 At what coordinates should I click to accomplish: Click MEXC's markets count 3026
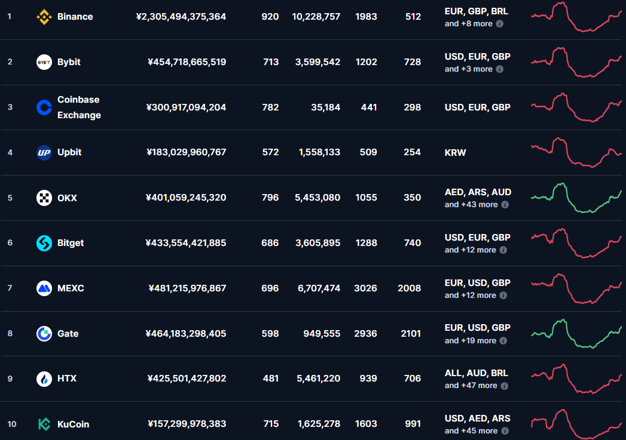coord(366,288)
